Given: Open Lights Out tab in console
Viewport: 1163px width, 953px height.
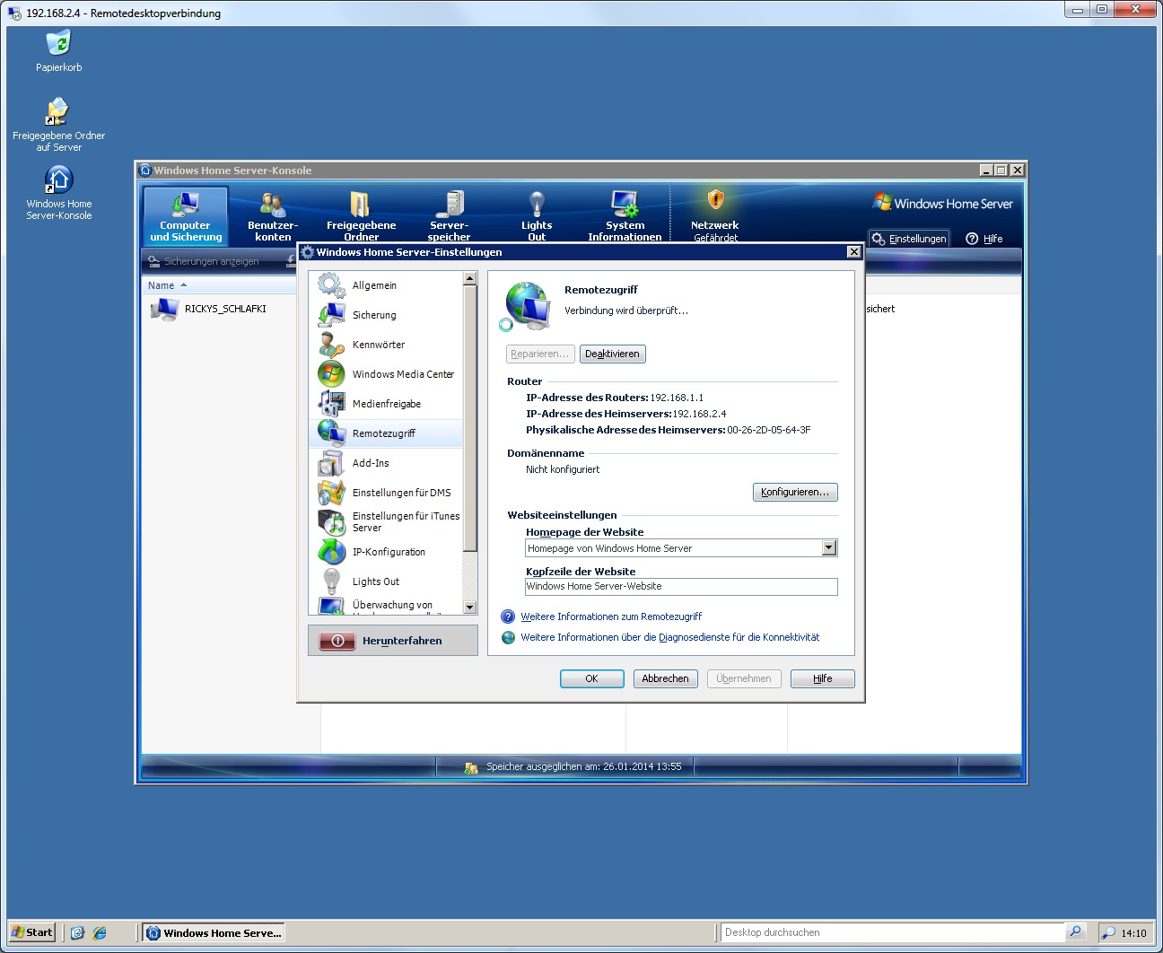Looking at the screenshot, I should click(x=537, y=215).
